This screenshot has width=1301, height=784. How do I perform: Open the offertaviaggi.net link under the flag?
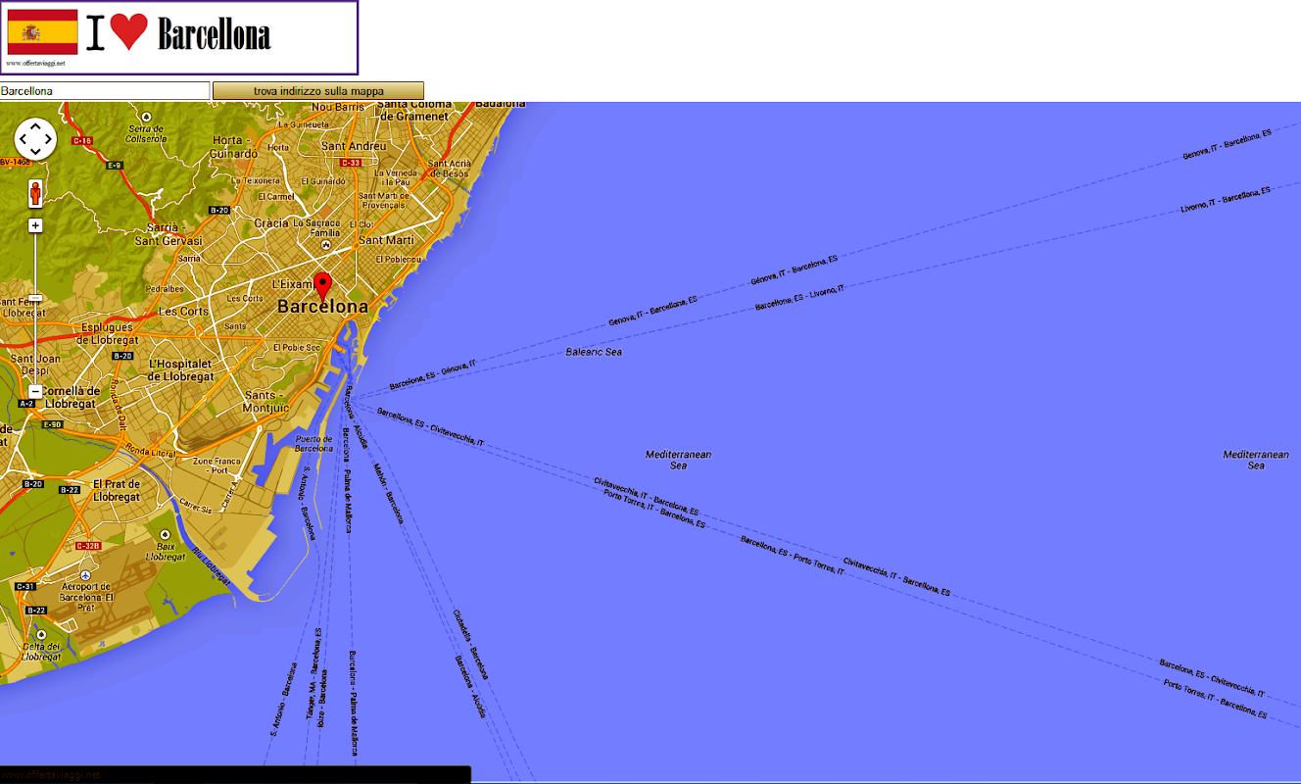(x=35, y=63)
